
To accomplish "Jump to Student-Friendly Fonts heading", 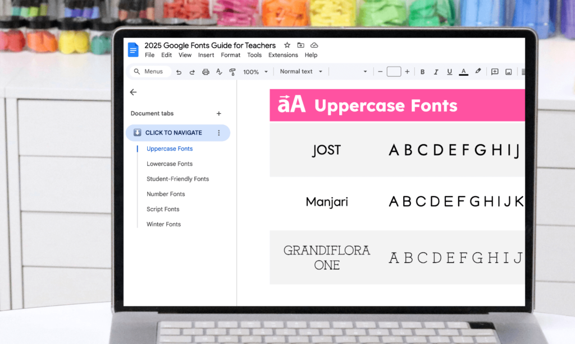I will 177,179.
